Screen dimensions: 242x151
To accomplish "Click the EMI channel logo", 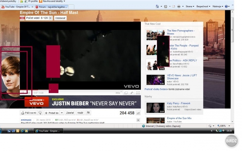I will 22,18.
